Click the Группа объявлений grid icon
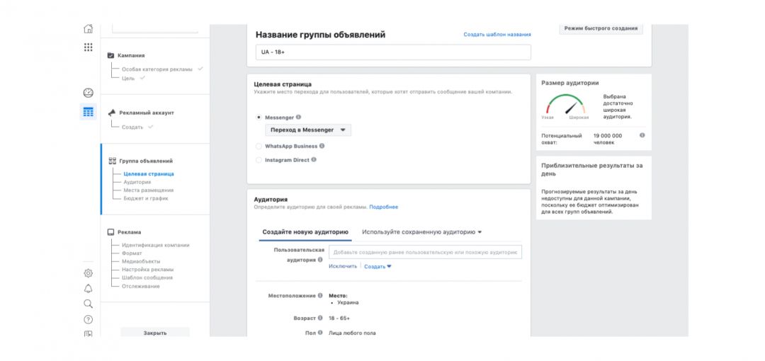 point(112,161)
